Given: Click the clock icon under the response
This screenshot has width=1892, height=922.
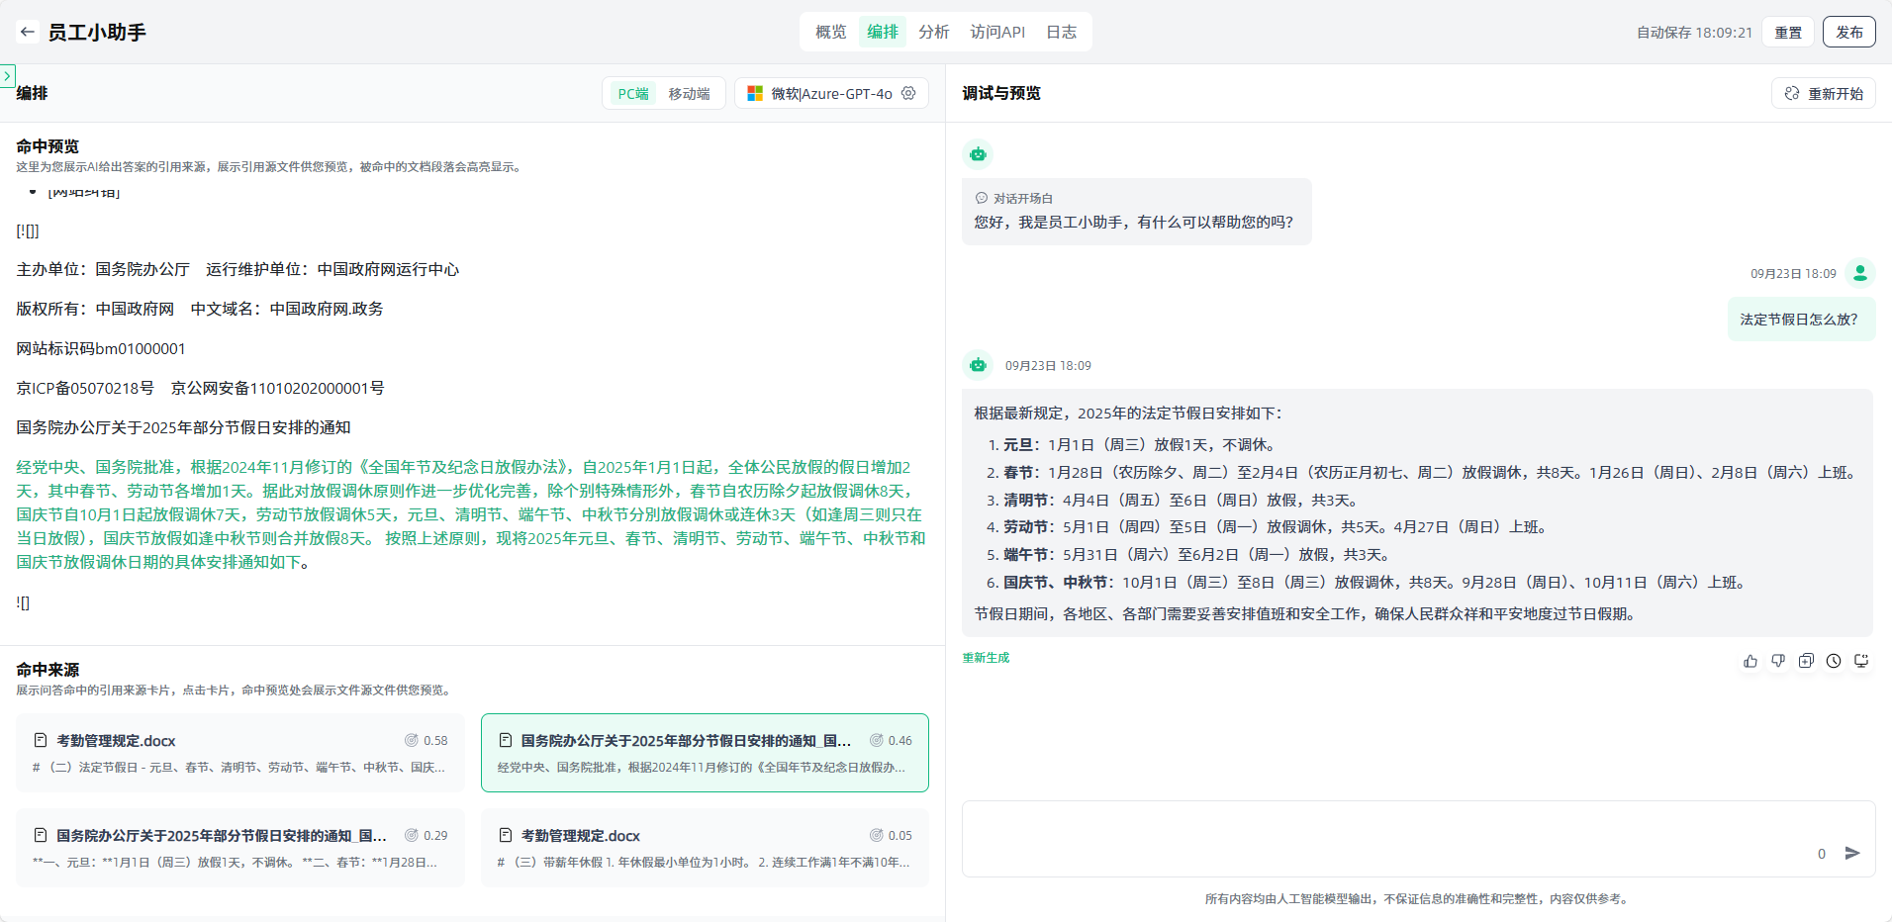Looking at the screenshot, I should point(1834,661).
